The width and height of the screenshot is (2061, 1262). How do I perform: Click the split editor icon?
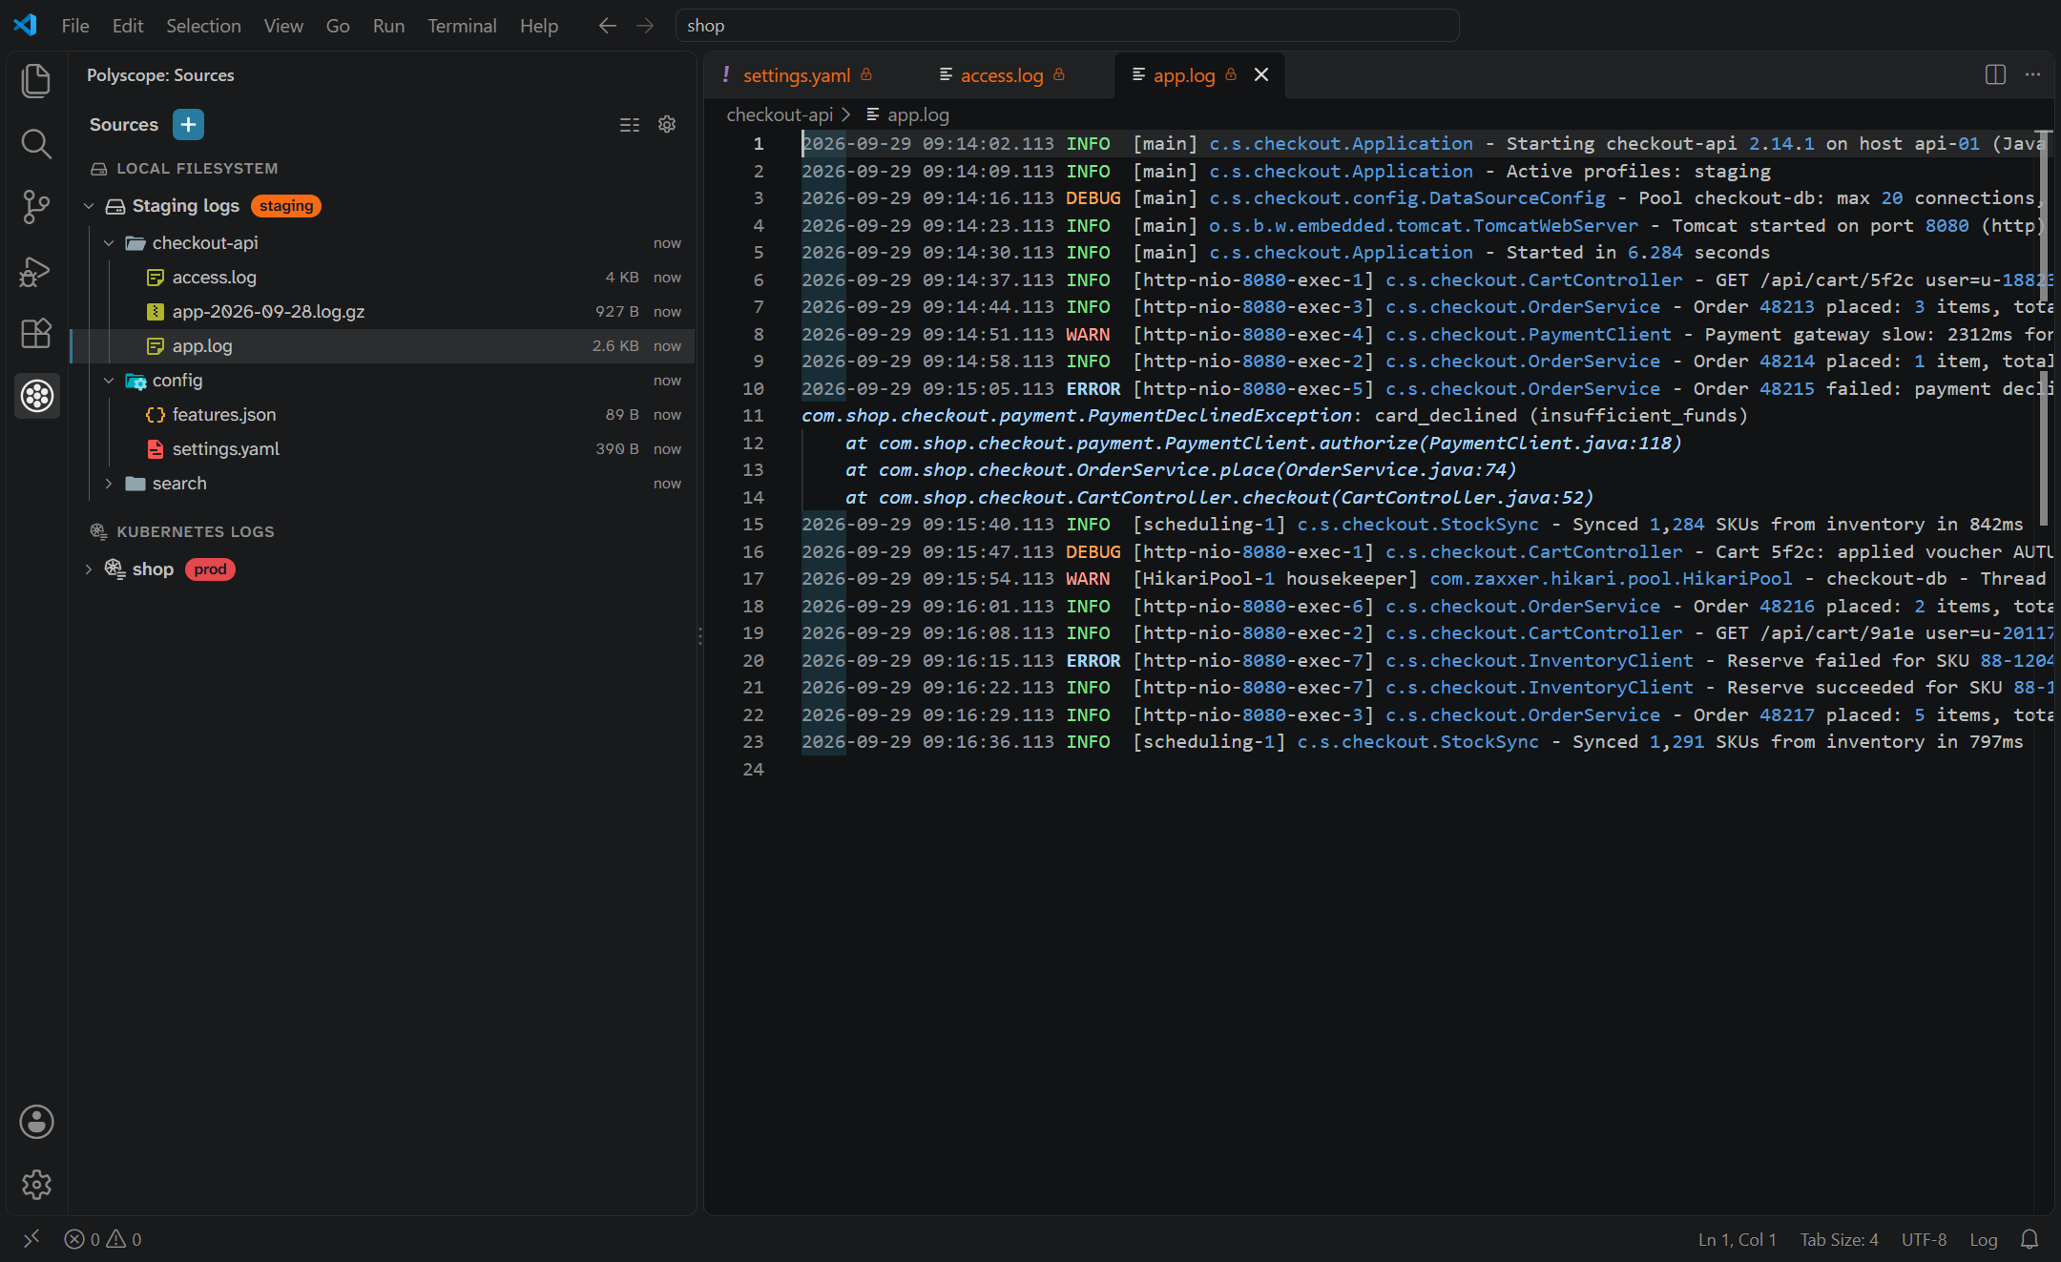(1995, 74)
